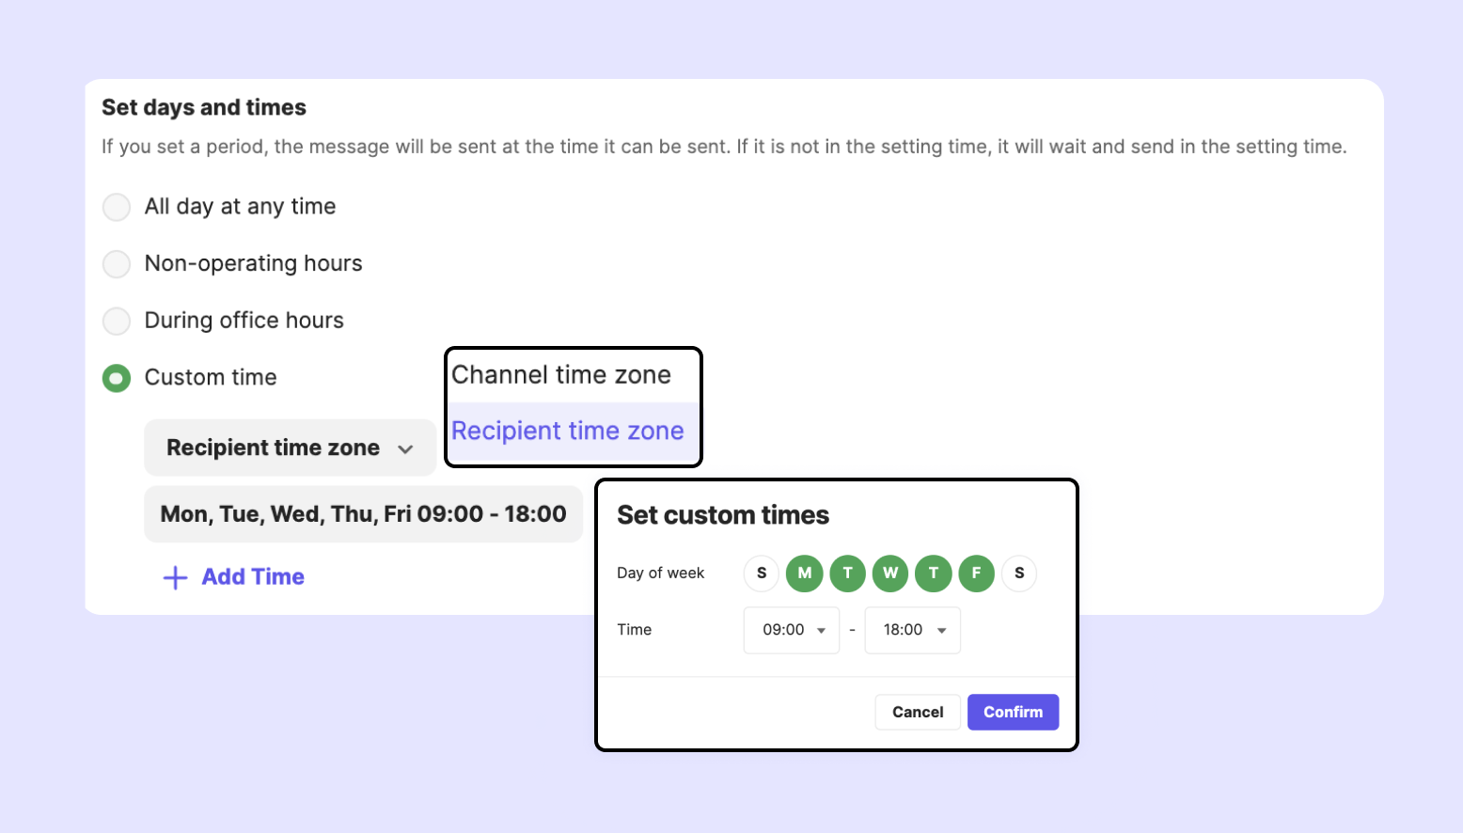Select the Custom time radio button
This screenshot has width=1463, height=833.
(x=117, y=378)
